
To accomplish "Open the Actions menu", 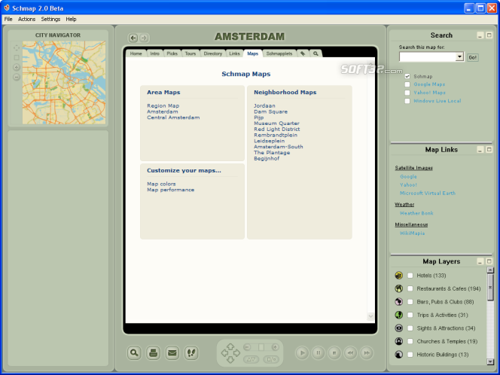I will [26, 19].
